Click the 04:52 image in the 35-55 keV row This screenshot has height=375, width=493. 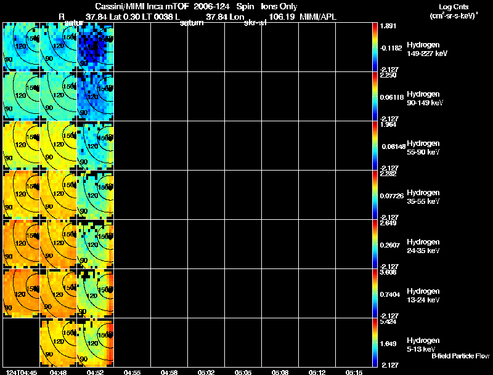(95, 195)
